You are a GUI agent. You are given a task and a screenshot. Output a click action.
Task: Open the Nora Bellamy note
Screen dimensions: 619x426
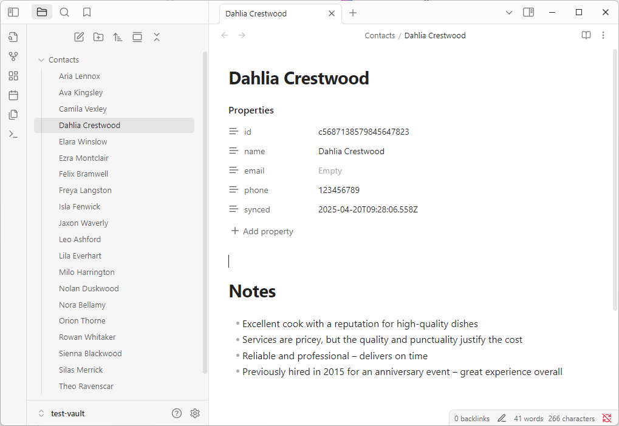pyautogui.click(x=82, y=305)
